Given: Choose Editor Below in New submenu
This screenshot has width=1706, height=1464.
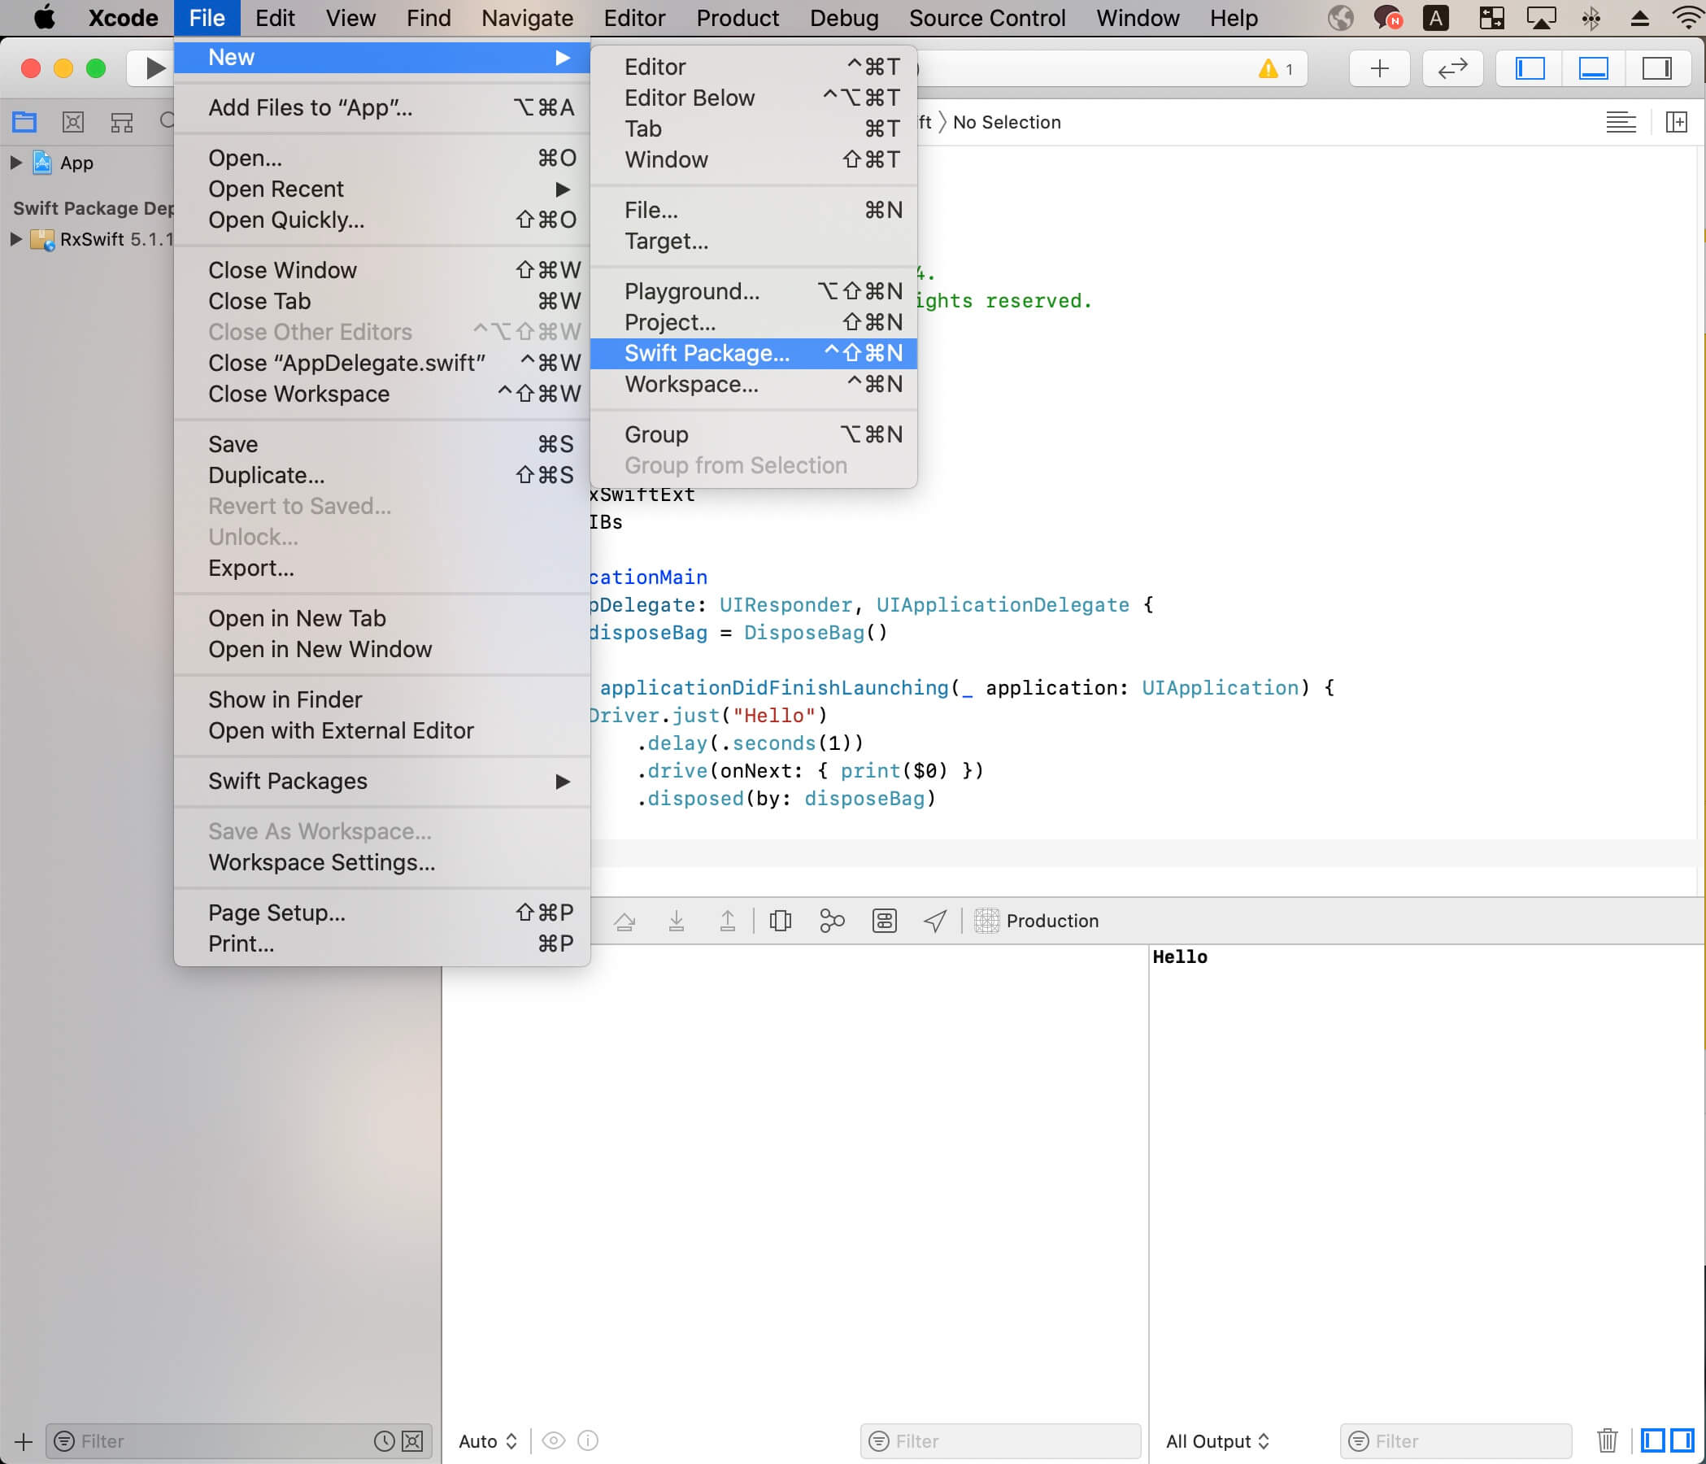Looking at the screenshot, I should [753, 98].
